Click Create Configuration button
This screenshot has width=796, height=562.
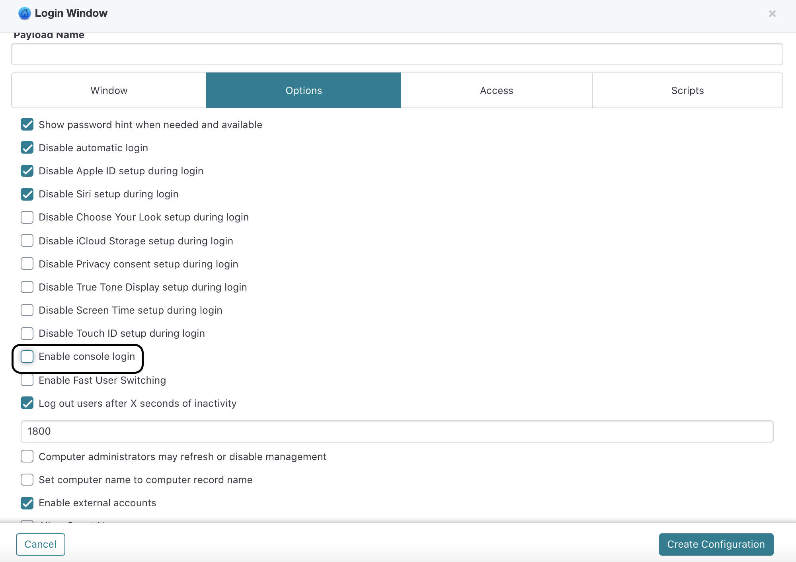coord(716,544)
